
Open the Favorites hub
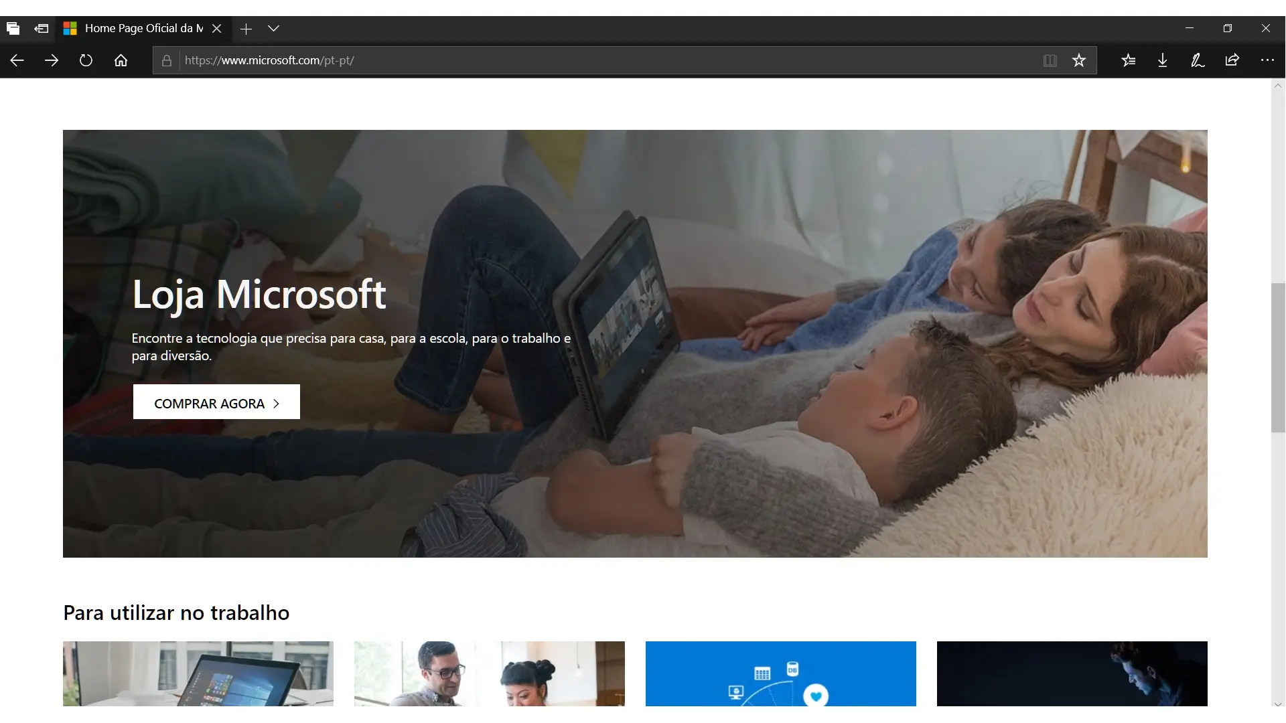point(1129,60)
